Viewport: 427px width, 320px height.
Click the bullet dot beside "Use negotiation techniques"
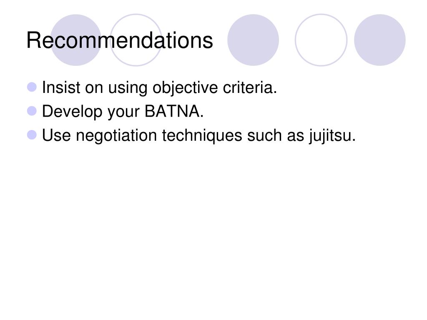[x=32, y=135]
